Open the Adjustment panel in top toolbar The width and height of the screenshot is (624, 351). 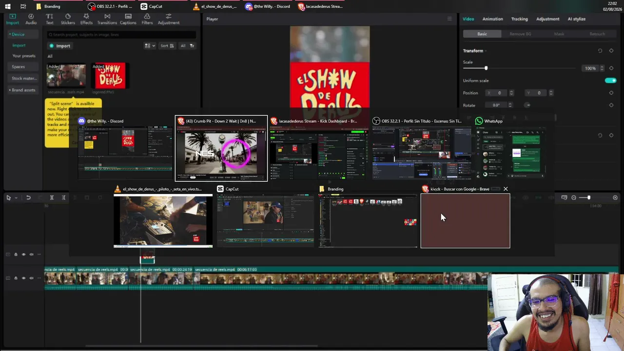tap(169, 19)
